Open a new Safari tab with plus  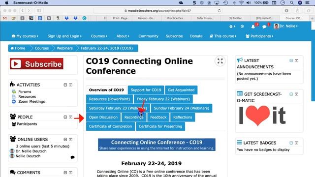tap(312, 18)
